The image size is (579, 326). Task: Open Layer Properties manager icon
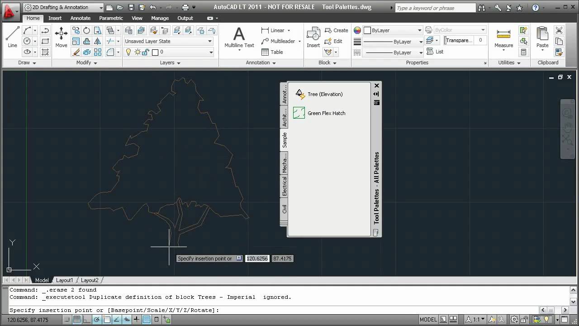(129, 30)
